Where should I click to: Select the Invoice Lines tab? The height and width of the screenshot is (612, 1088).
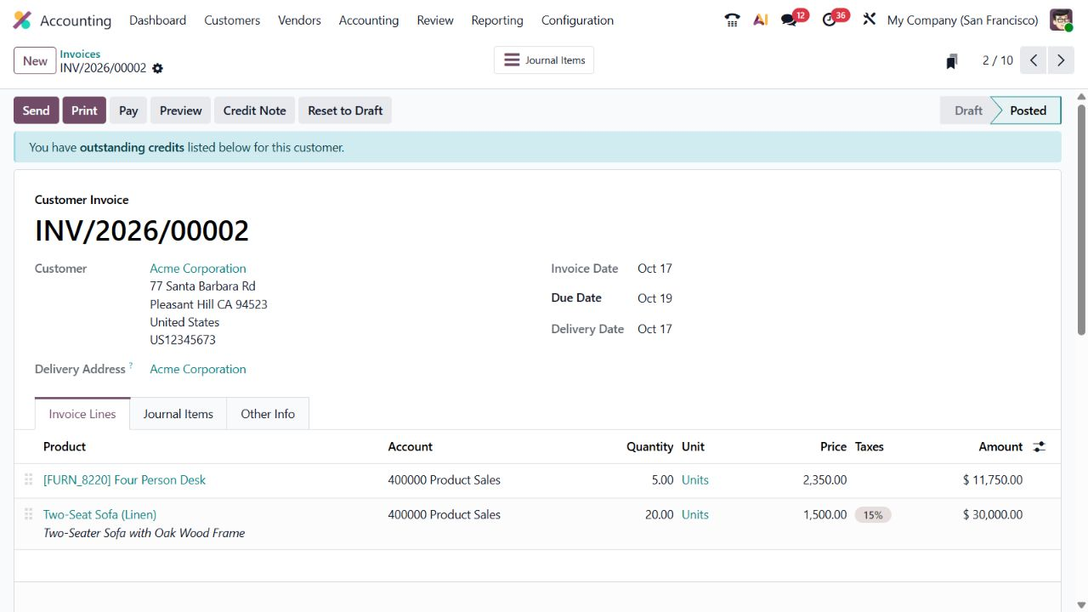coord(82,414)
